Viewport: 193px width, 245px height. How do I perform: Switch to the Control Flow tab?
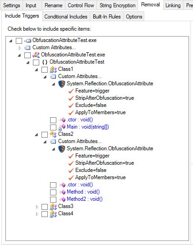[x=81, y=5]
